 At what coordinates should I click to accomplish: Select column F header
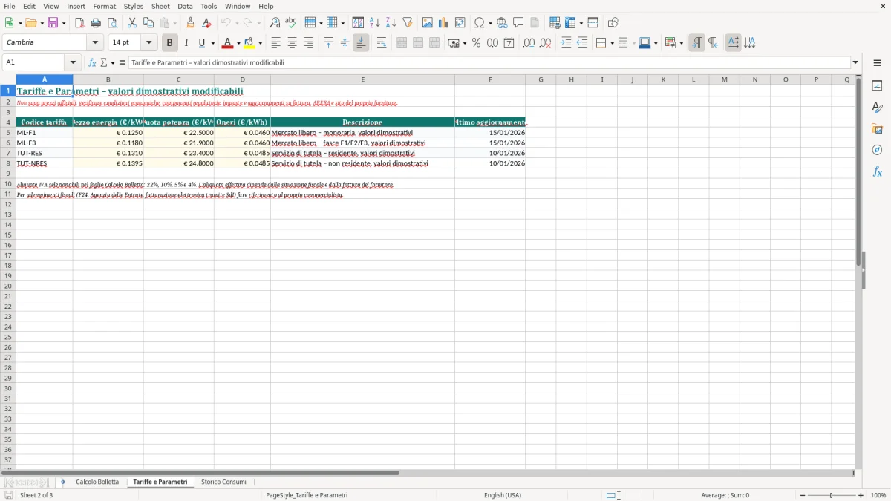490,79
